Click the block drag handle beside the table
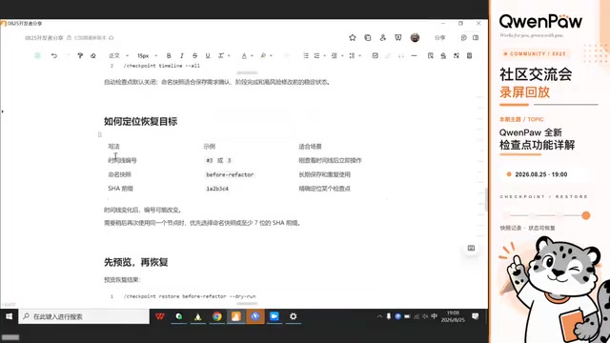Viewport: 610px width, 343px height. tap(99, 134)
